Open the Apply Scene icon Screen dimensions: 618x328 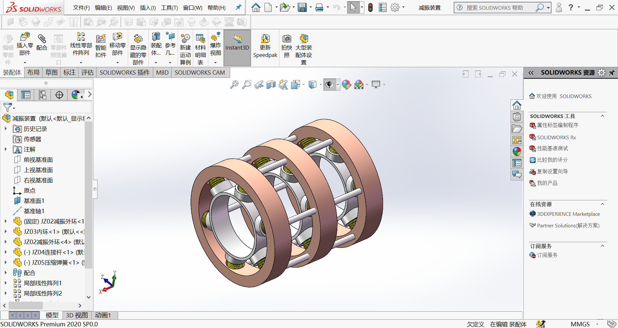(x=359, y=85)
